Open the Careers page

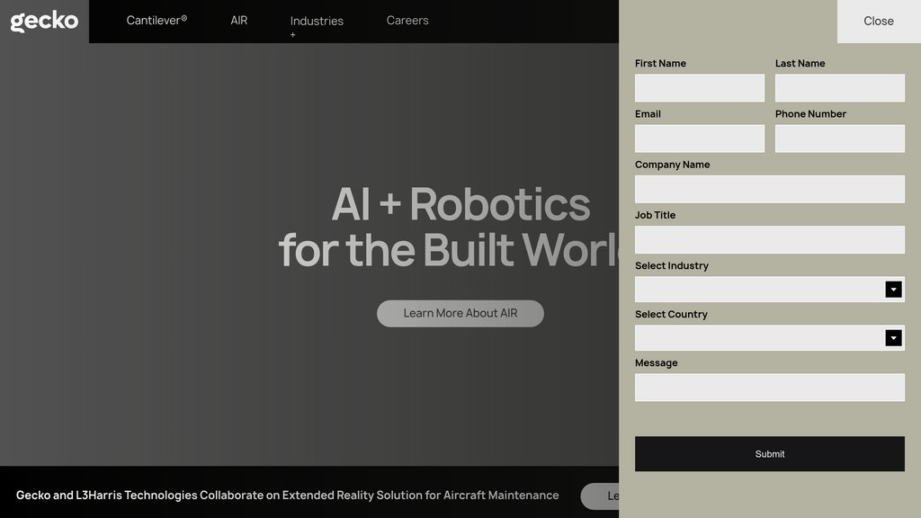[407, 20]
